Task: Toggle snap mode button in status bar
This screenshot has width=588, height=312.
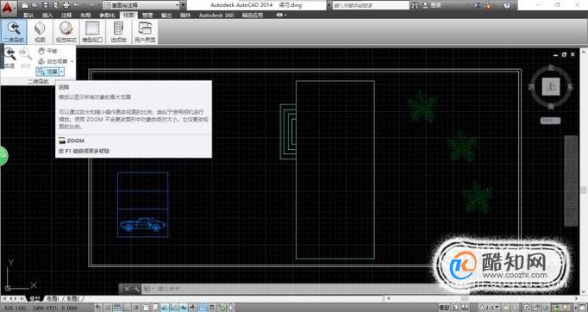Action: pos(108,308)
